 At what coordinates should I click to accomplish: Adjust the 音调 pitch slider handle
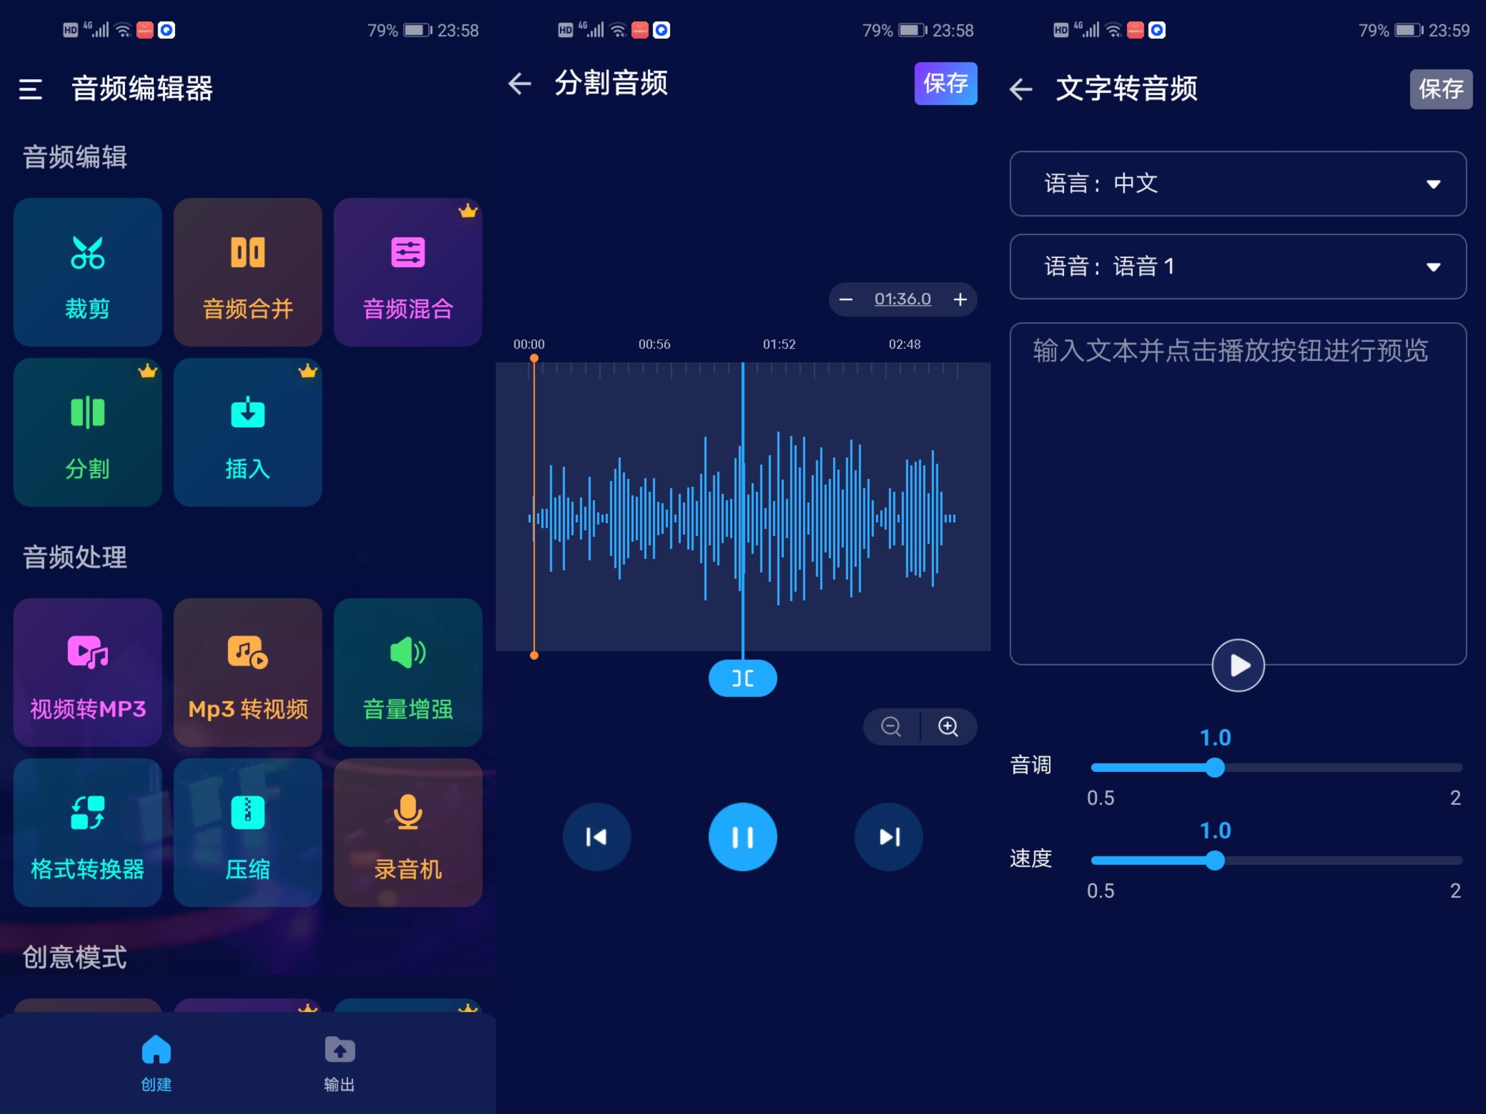[1214, 768]
